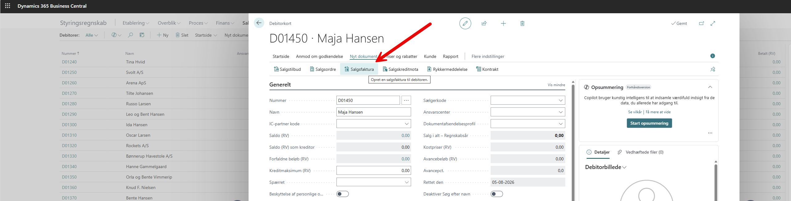Open the Dokumentafsendelsesprofil dropdown
This screenshot has height=201, width=791.
[x=561, y=124]
